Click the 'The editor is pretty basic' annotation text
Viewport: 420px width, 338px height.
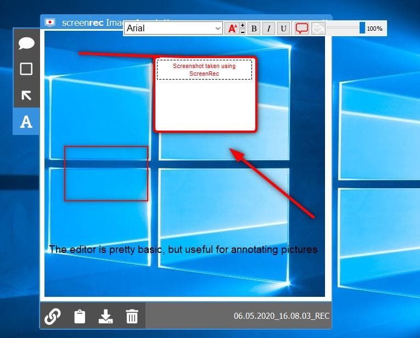point(183,250)
